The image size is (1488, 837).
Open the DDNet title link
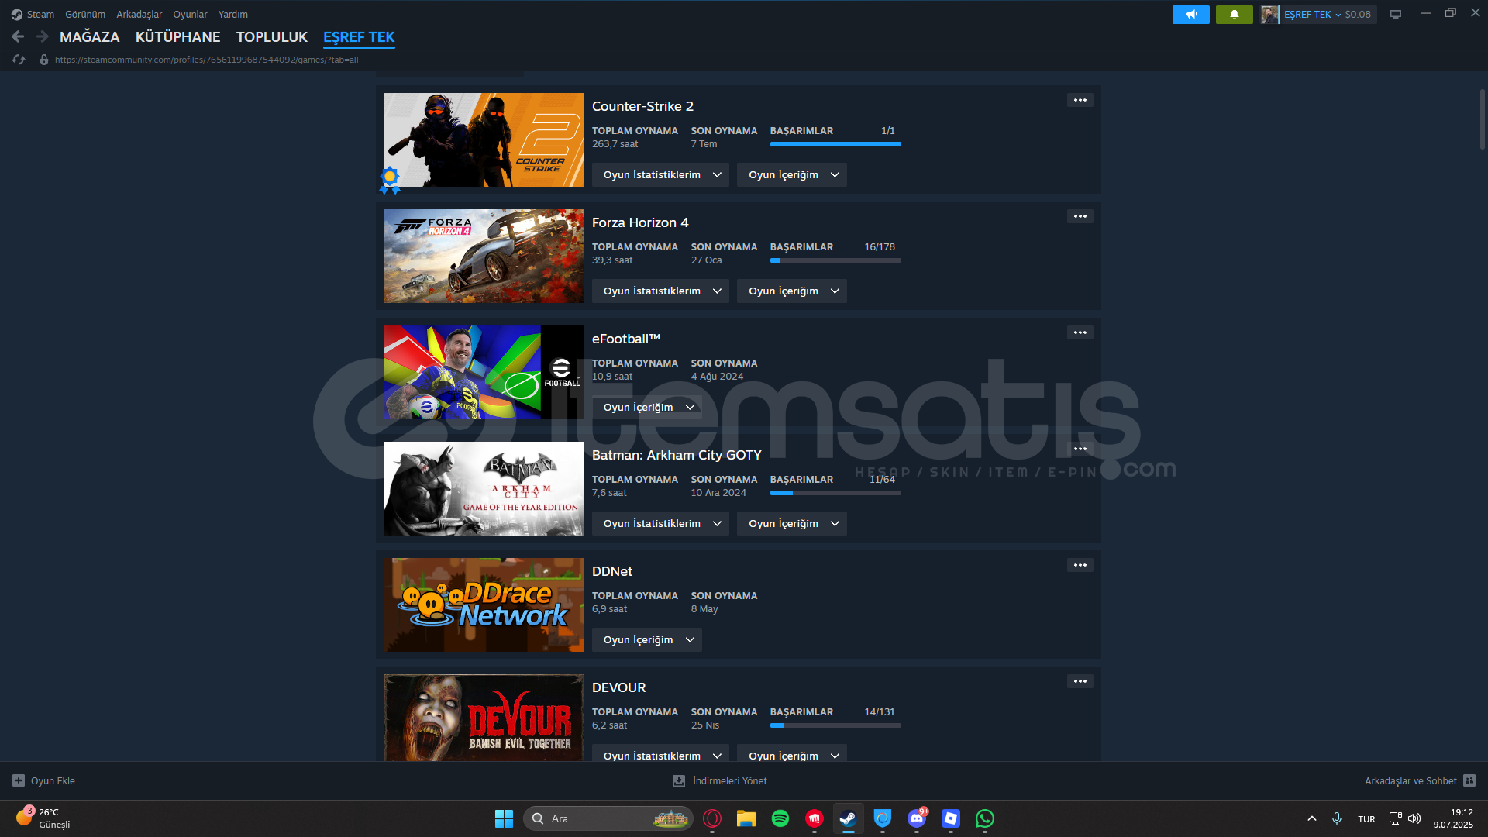point(612,571)
